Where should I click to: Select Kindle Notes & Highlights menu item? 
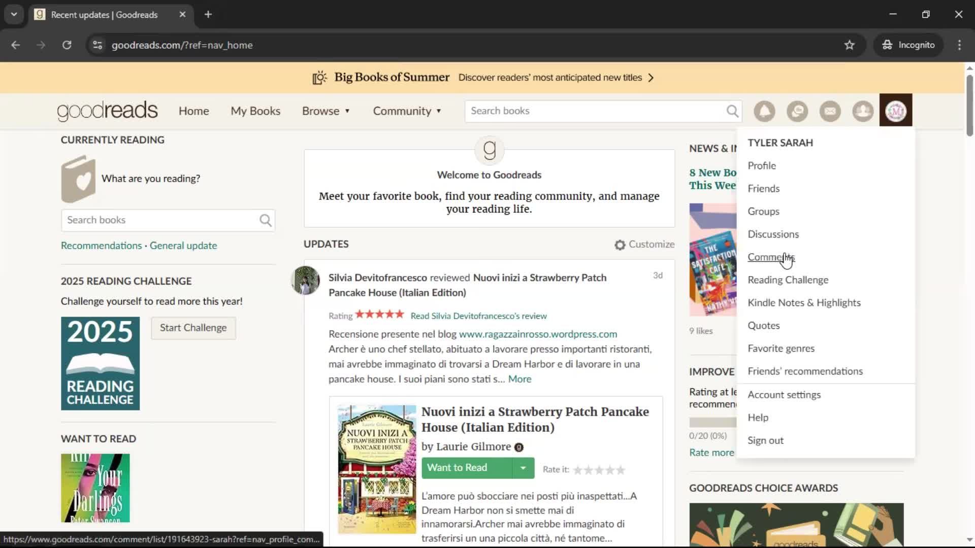(804, 303)
